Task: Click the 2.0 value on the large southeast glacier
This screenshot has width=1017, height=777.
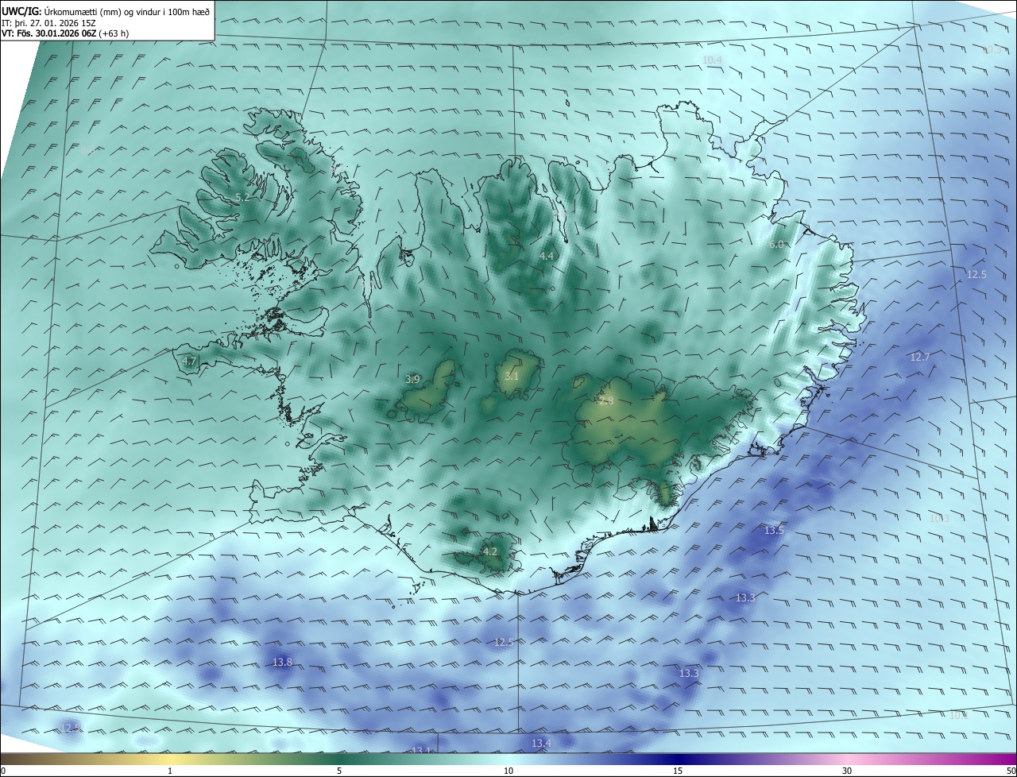Action: click(606, 400)
